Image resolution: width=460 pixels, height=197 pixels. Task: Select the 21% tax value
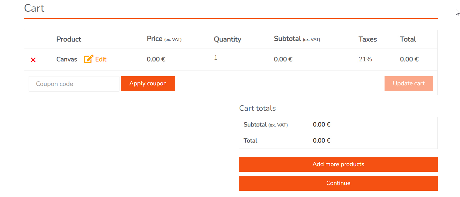(x=365, y=59)
